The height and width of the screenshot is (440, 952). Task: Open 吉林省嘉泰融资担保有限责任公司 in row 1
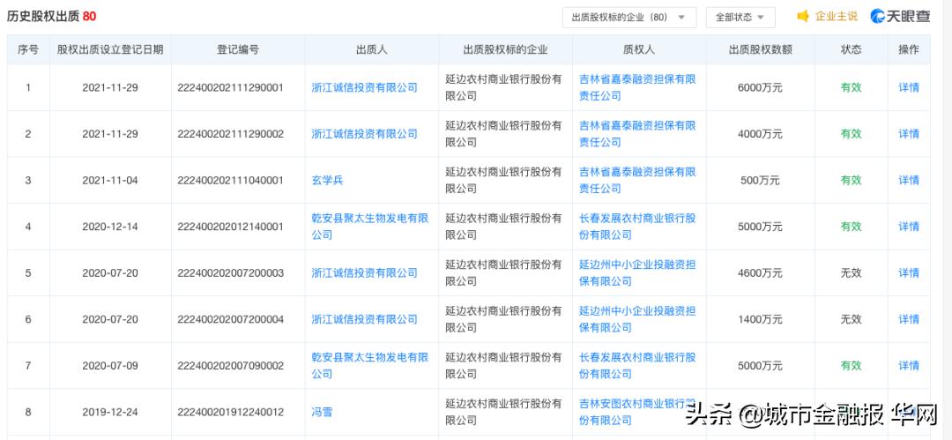tap(637, 87)
